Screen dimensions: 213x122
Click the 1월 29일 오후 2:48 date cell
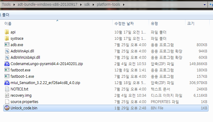coord(130,108)
